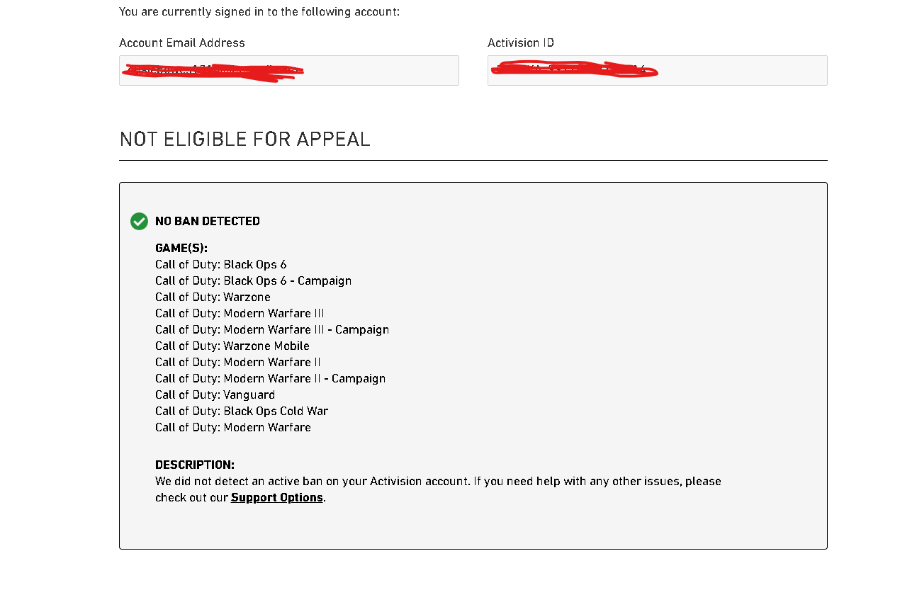
Task: Click Call of Duty: Black Ops 6 entry
Action: coord(220,264)
